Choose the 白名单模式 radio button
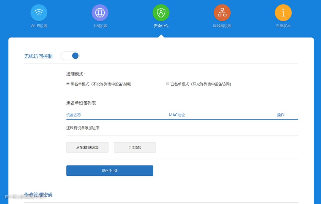Viewport: 321px width, 204px height. (x=168, y=84)
